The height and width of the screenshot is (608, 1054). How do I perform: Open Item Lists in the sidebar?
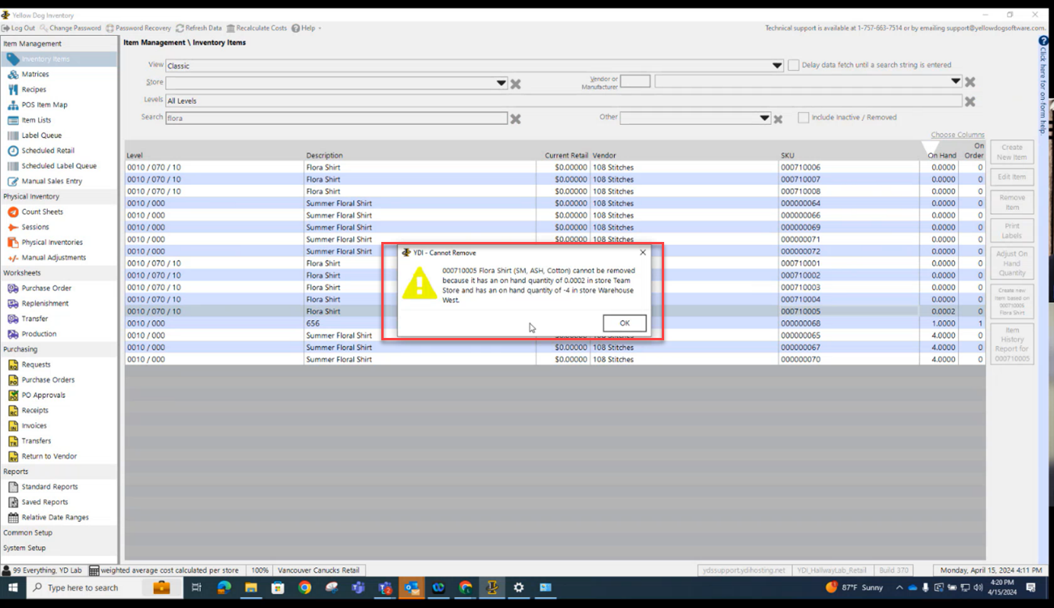click(x=36, y=120)
